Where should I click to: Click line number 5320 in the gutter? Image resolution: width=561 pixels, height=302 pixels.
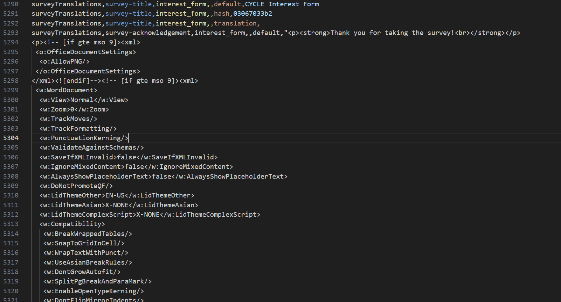point(11,291)
